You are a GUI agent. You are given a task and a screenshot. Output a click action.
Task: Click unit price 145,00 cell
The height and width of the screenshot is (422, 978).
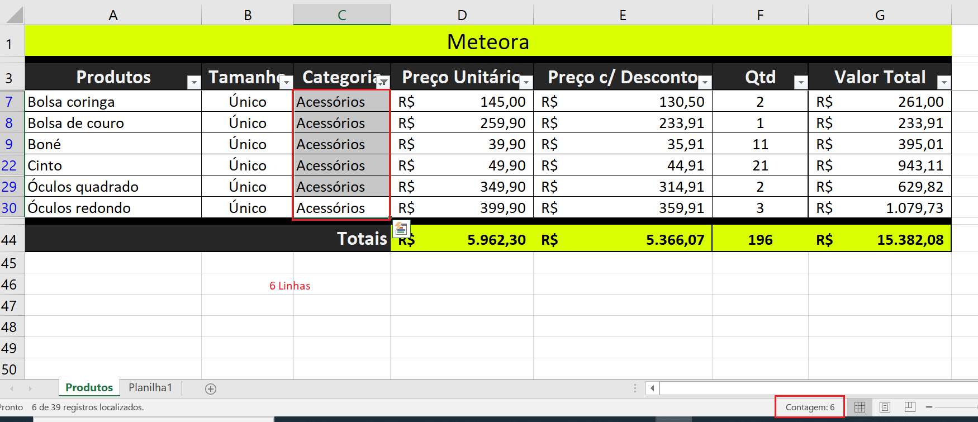(x=462, y=102)
